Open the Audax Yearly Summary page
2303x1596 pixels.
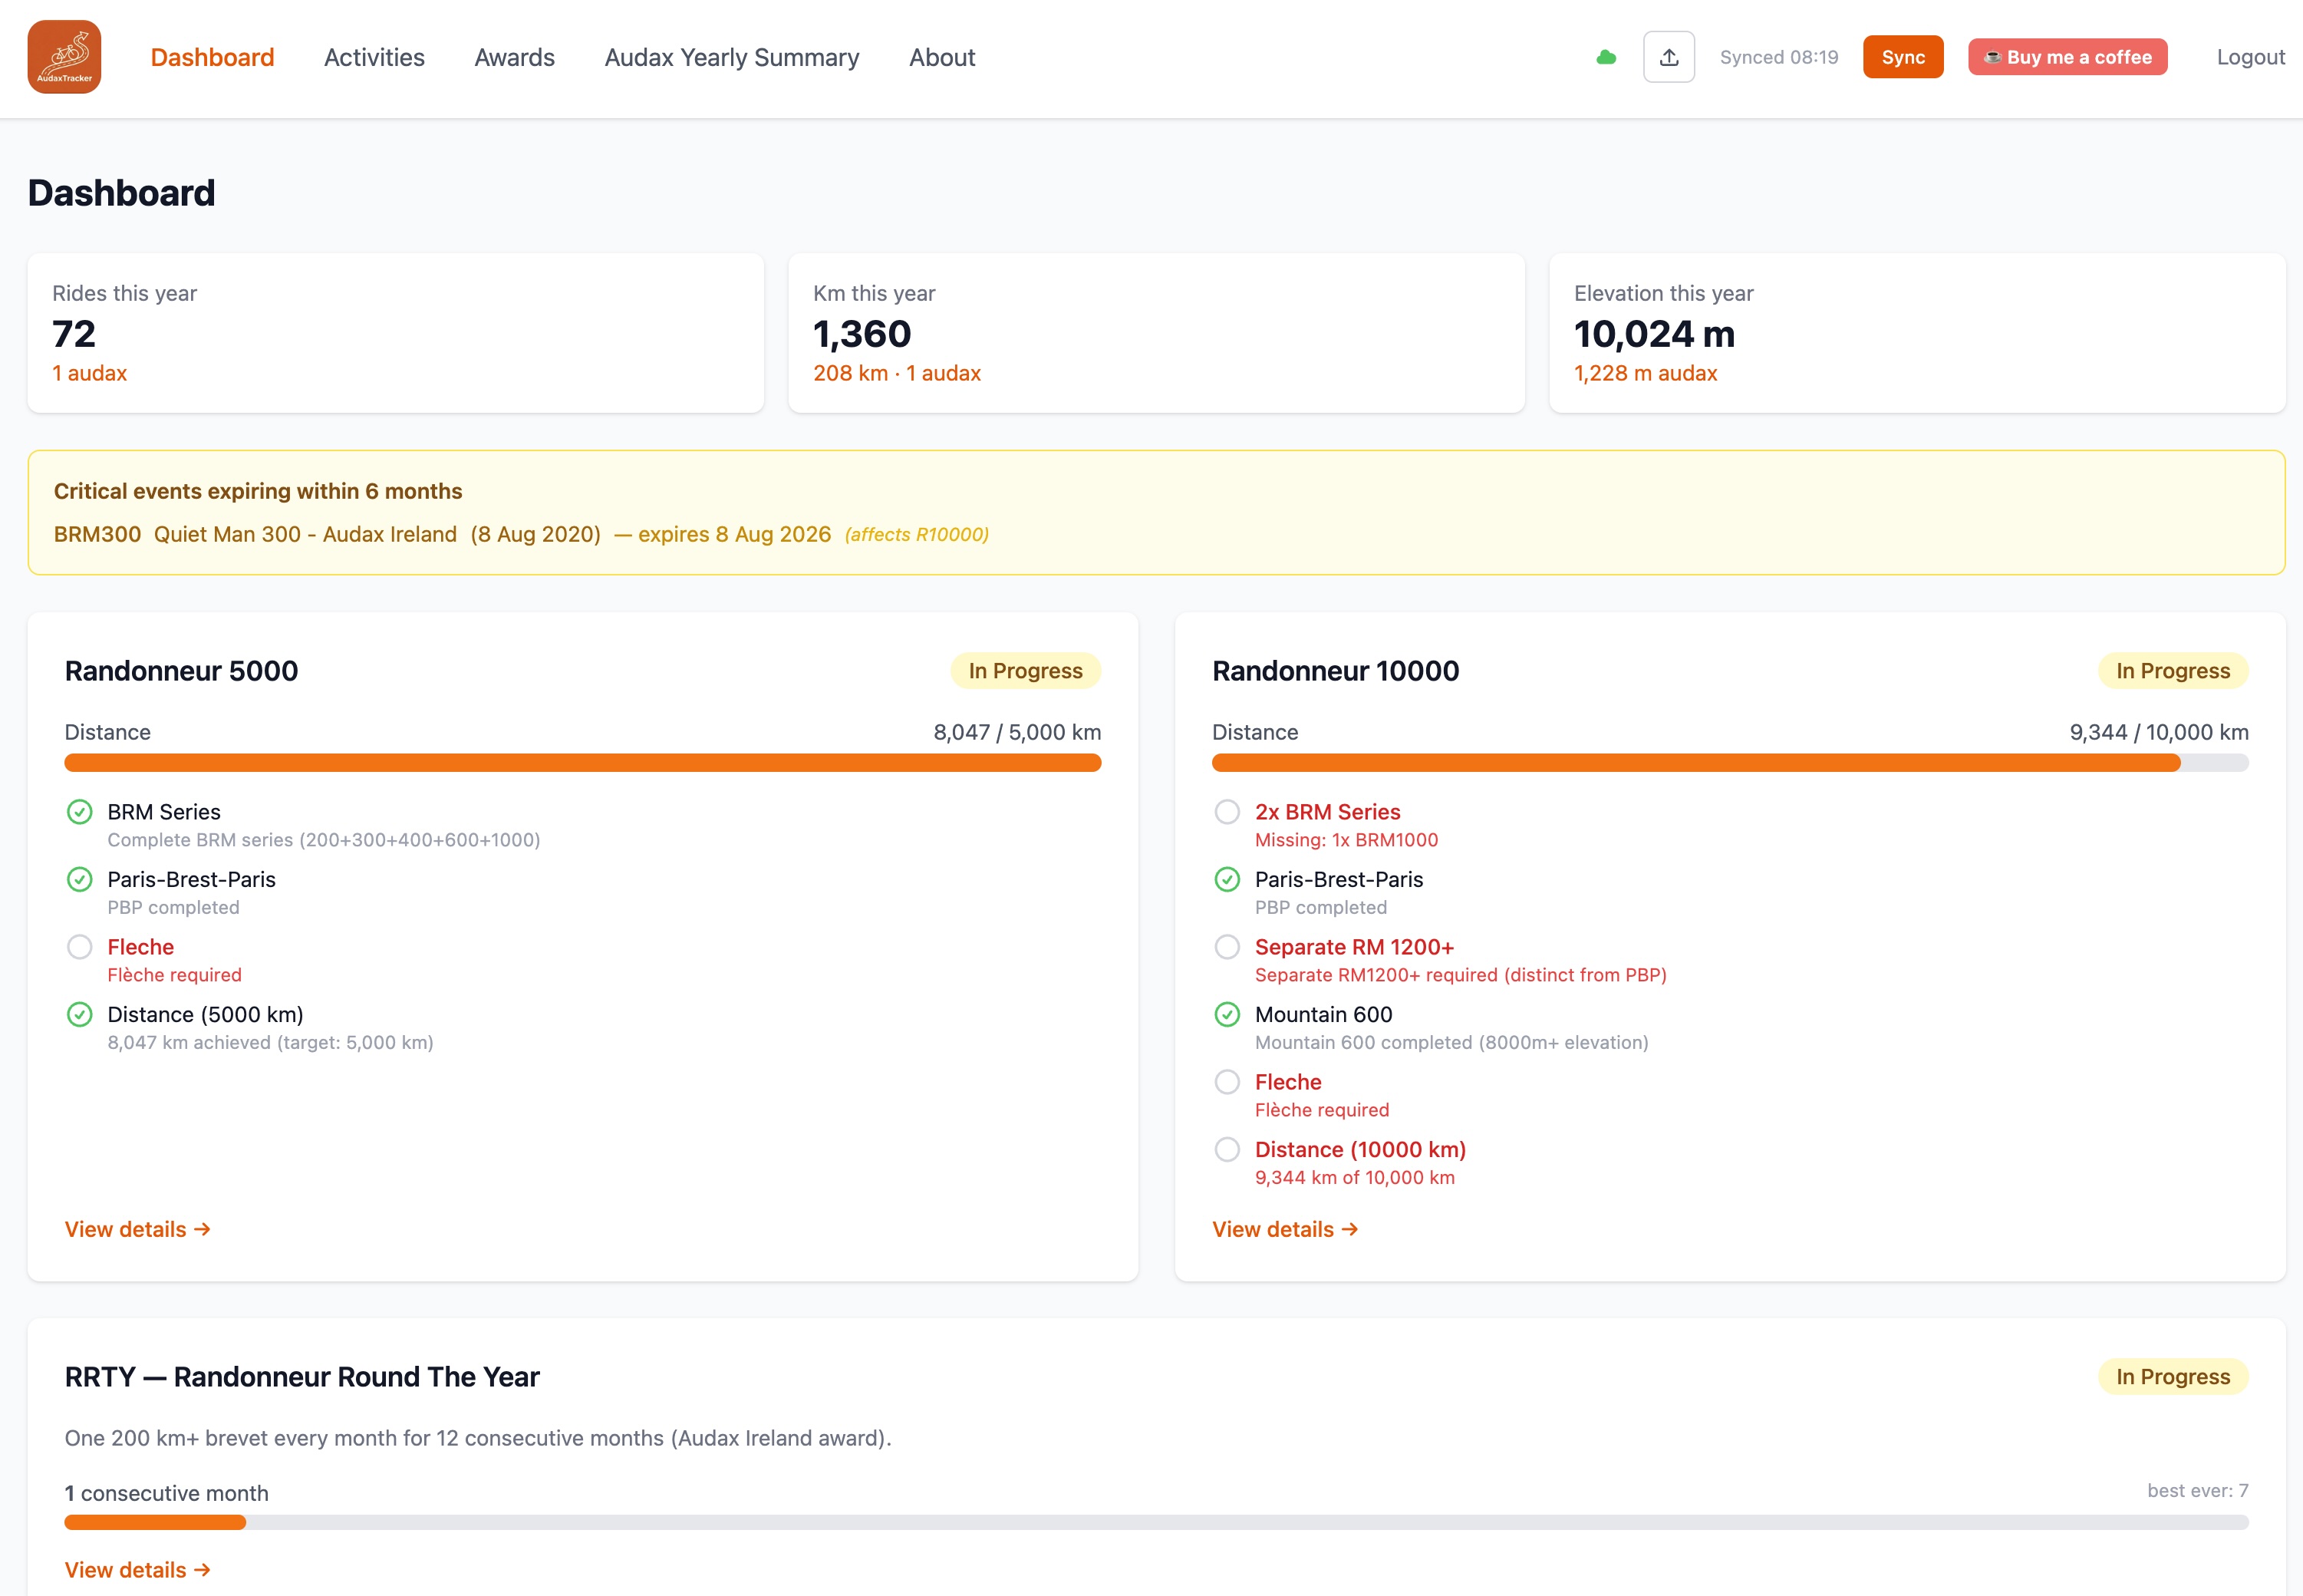(732, 57)
